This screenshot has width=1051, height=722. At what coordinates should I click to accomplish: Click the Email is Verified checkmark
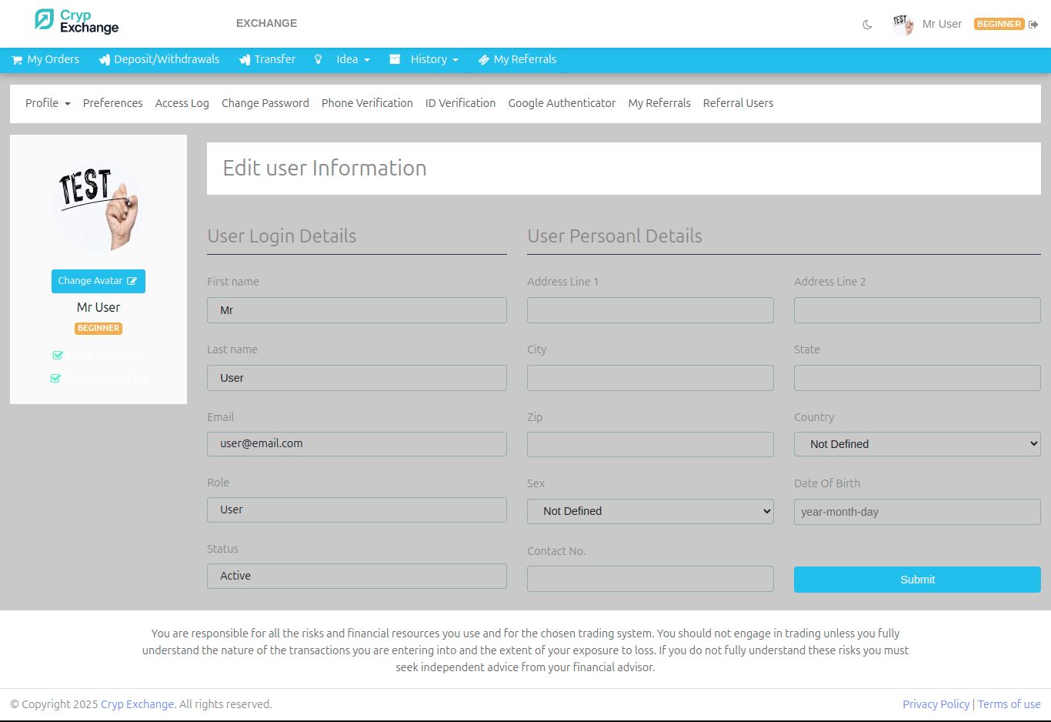(57, 356)
